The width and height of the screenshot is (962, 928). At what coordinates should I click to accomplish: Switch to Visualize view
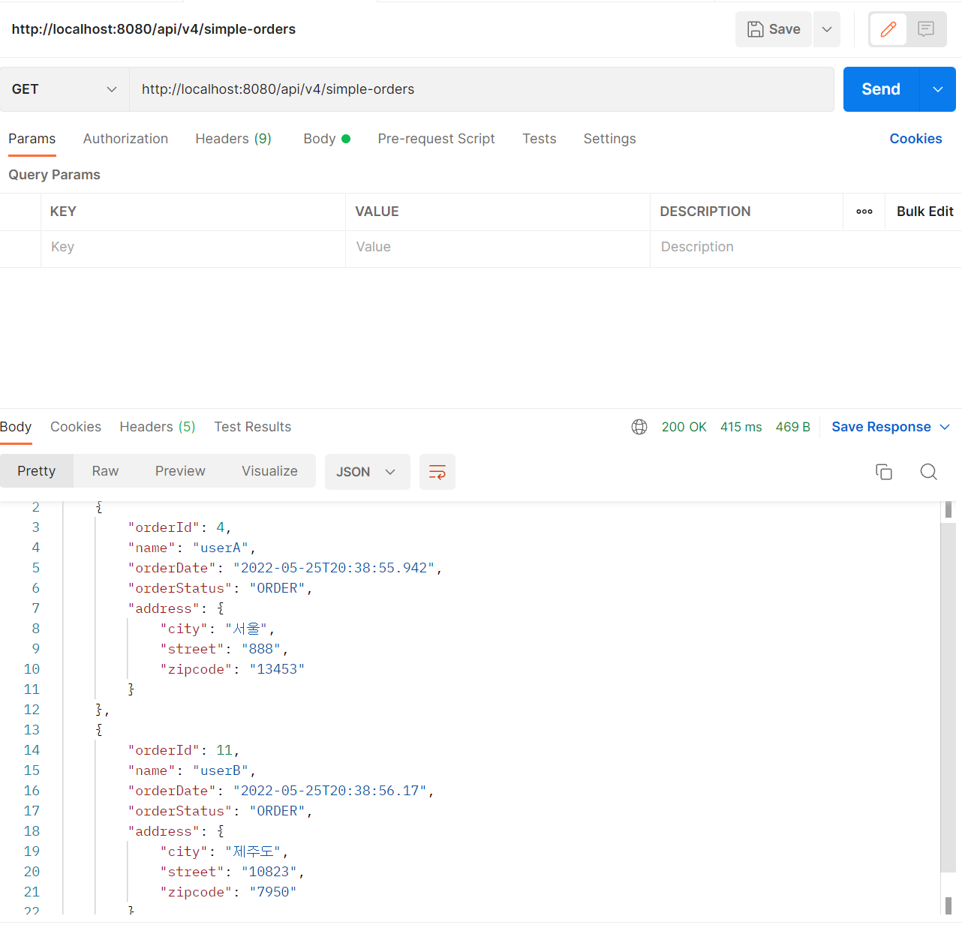click(x=269, y=471)
